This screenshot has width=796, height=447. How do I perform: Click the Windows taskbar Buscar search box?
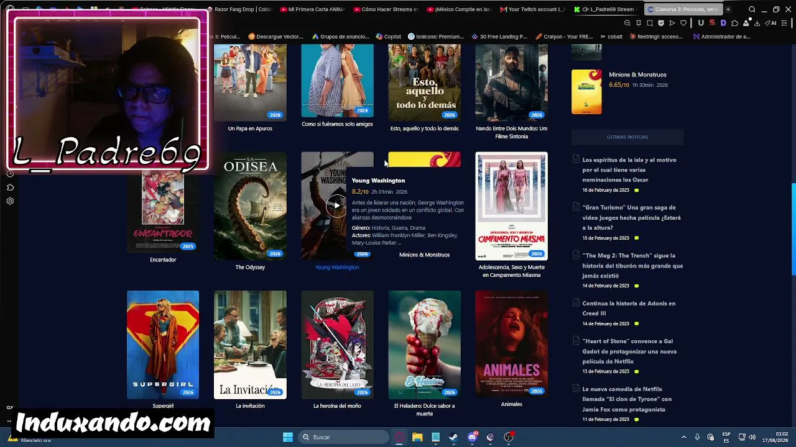pyautogui.click(x=343, y=437)
